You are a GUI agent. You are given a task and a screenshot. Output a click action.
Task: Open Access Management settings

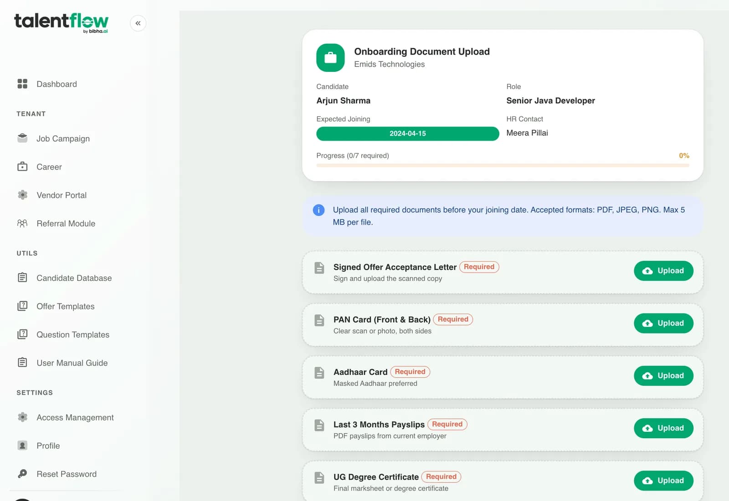pos(75,417)
